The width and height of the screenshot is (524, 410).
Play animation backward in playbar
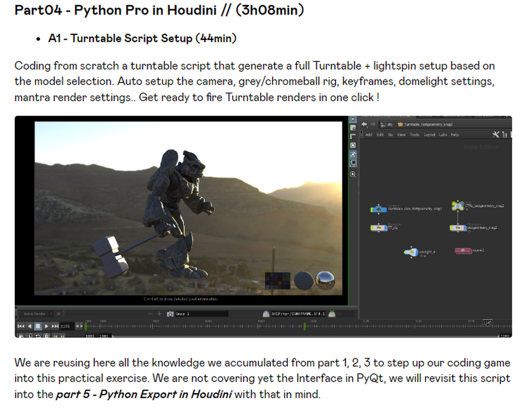point(29,326)
